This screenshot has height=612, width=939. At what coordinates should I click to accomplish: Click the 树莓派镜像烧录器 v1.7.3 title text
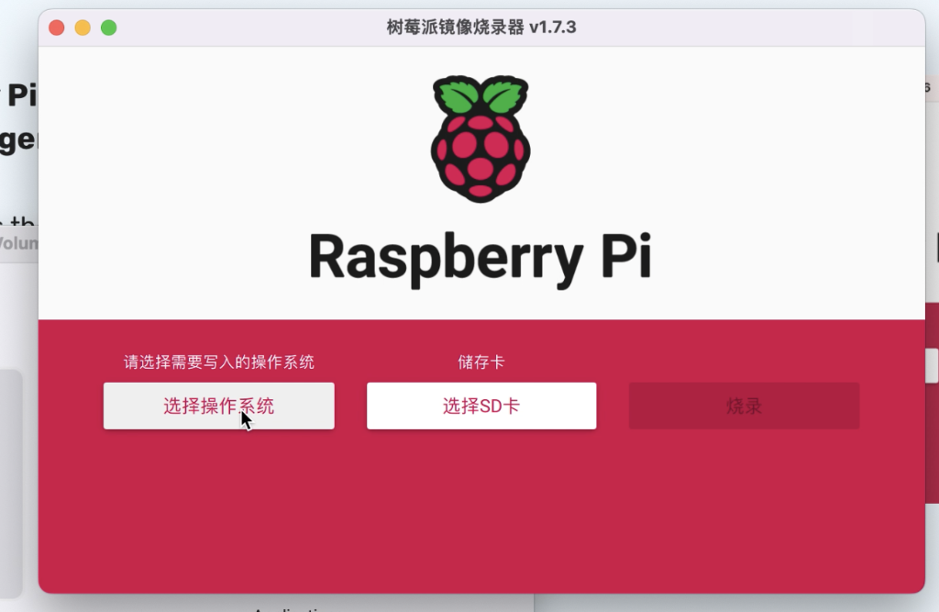click(x=481, y=27)
